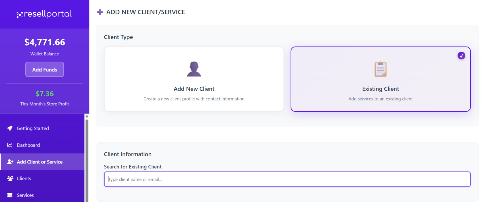
Task: Click the Clients group icon
Action: 10,178
